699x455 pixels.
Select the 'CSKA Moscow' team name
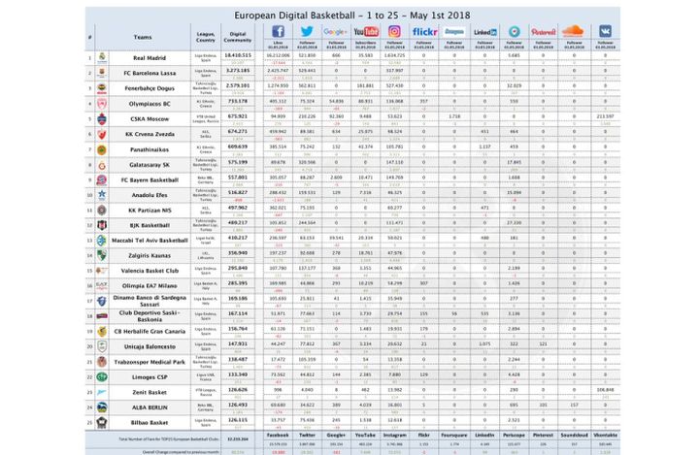(x=150, y=119)
